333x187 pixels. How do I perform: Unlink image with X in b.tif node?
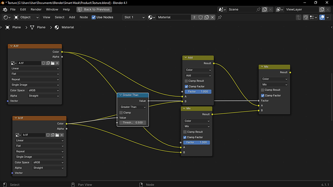click(x=62, y=135)
